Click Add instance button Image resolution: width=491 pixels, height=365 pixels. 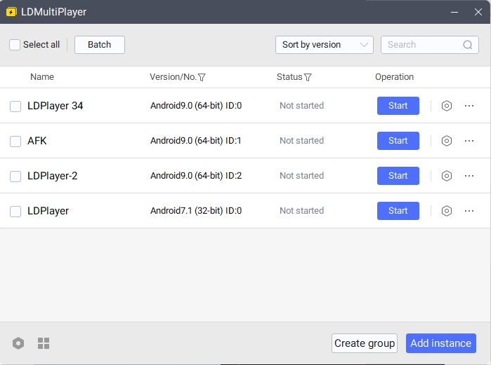click(x=440, y=343)
